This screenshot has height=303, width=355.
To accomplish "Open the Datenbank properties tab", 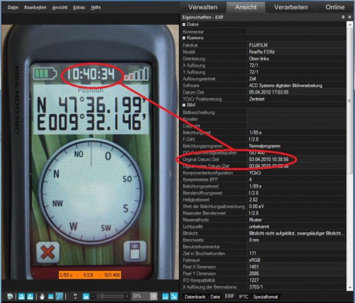I will tap(195, 296).
